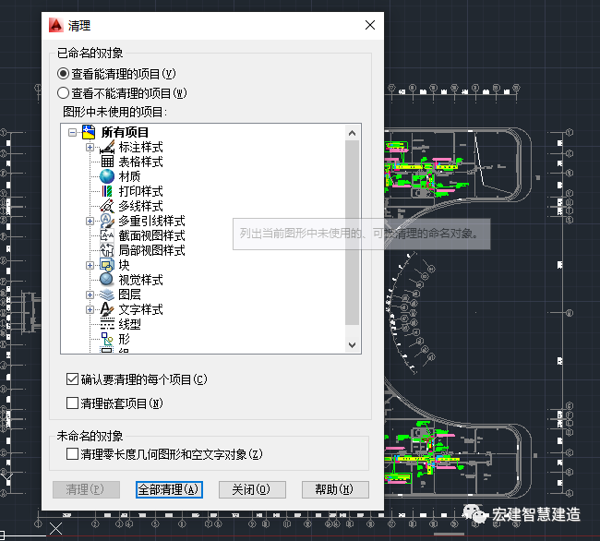600x541 pixels.
Task: Click the 表格样式 table style icon
Action: click(x=107, y=162)
